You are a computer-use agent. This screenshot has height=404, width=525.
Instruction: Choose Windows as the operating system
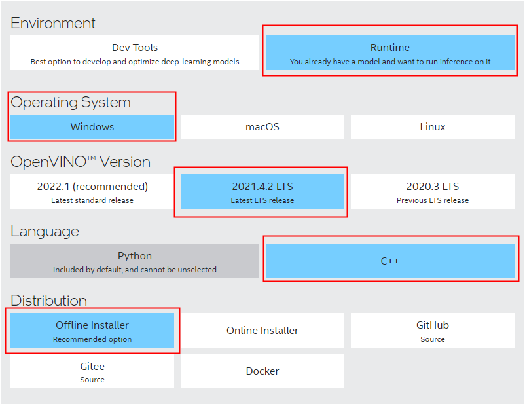tap(92, 127)
